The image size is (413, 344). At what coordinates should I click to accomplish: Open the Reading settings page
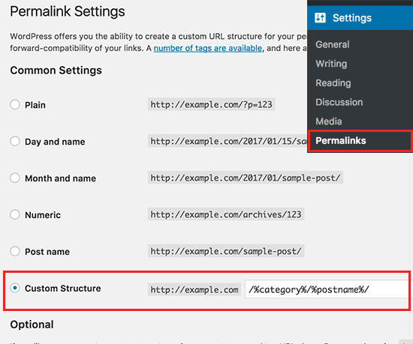(x=333, y=82)
